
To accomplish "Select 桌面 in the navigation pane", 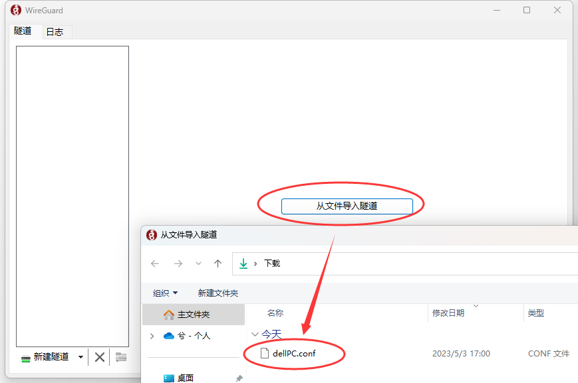I will (179, 378).
